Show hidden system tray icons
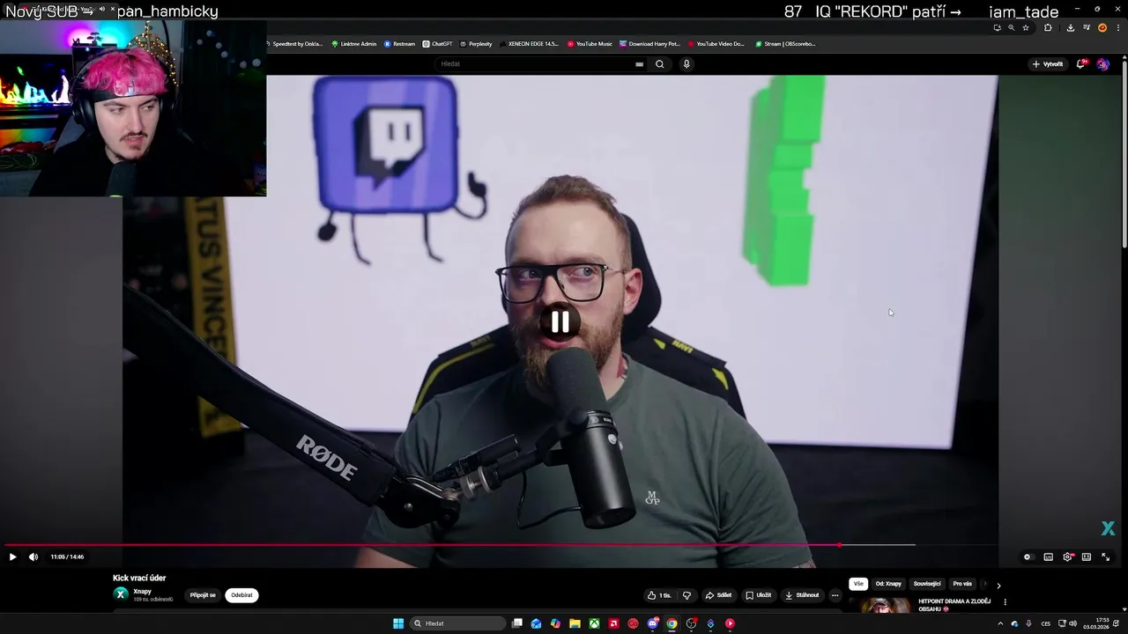This screenshot has width=1128, height=634. 999,623
